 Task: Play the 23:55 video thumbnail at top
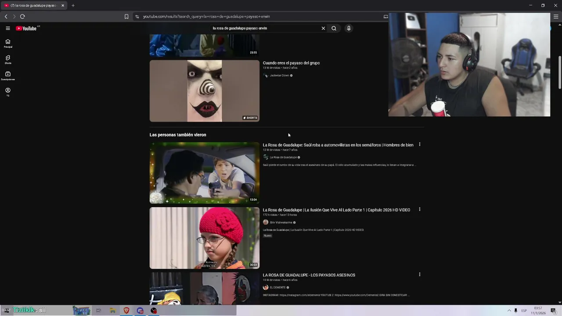(205, 45)
